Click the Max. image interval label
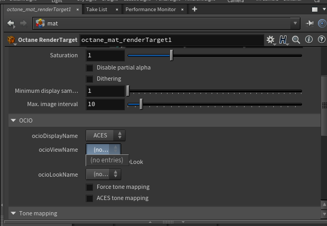 (52, 104)
